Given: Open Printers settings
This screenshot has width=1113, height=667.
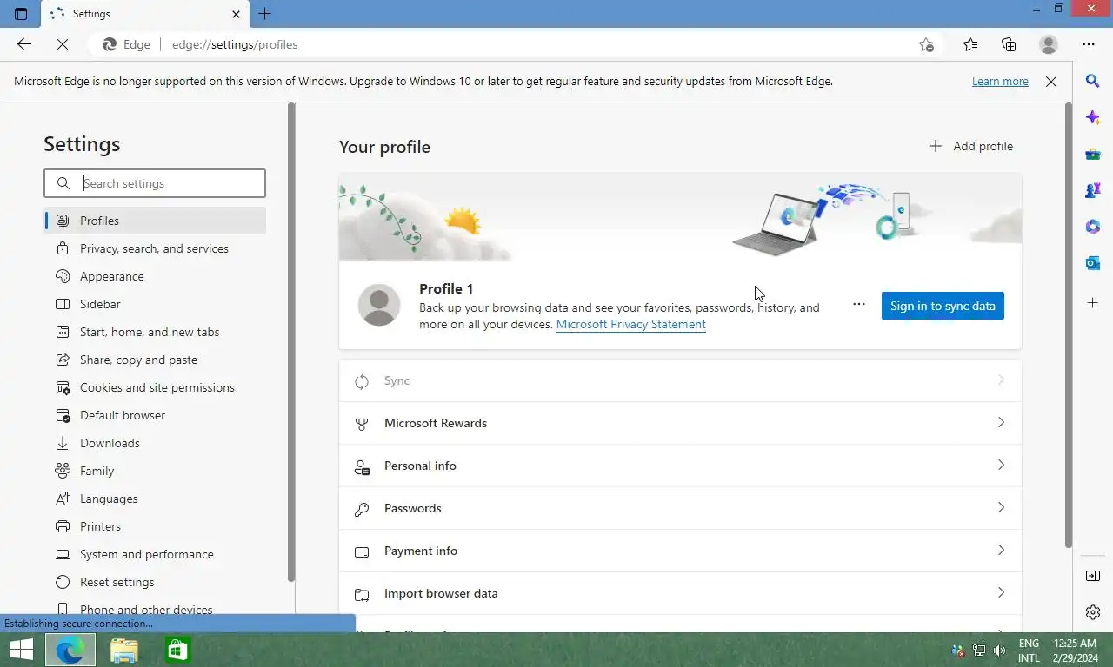Looking at the screenshot, I should point(155,526).
